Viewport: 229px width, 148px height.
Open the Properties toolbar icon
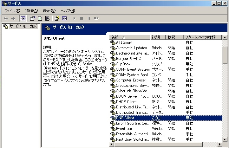(32, 19)
